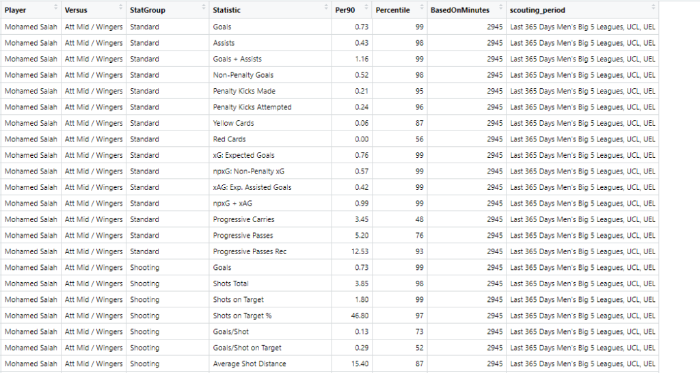Click the 12.53 Per90 value

click(x=360, y=251)
